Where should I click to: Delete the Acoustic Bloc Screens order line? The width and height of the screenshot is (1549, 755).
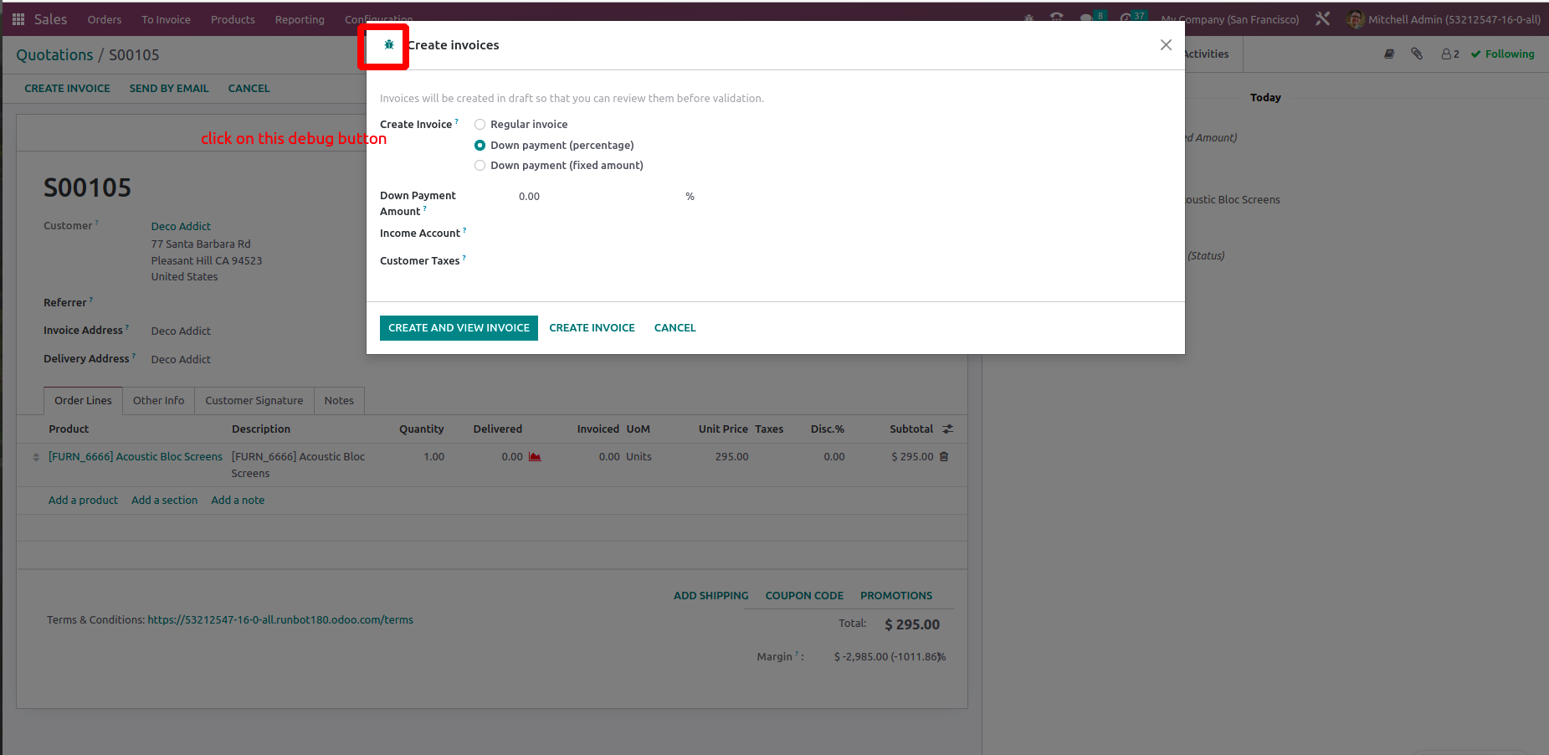[x=944, y=457]
